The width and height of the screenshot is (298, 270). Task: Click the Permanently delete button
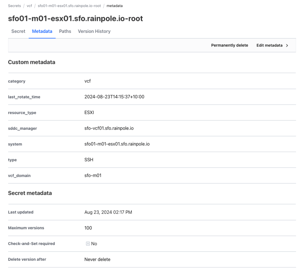229,45
